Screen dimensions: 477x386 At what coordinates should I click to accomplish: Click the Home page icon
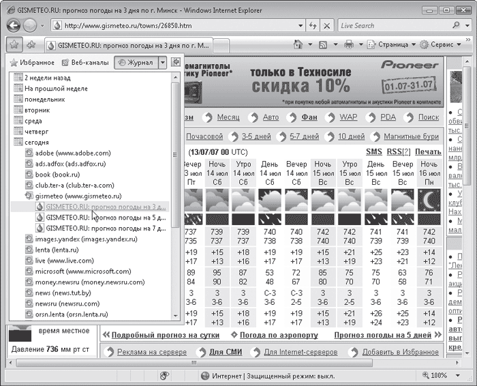pos(298,45)
